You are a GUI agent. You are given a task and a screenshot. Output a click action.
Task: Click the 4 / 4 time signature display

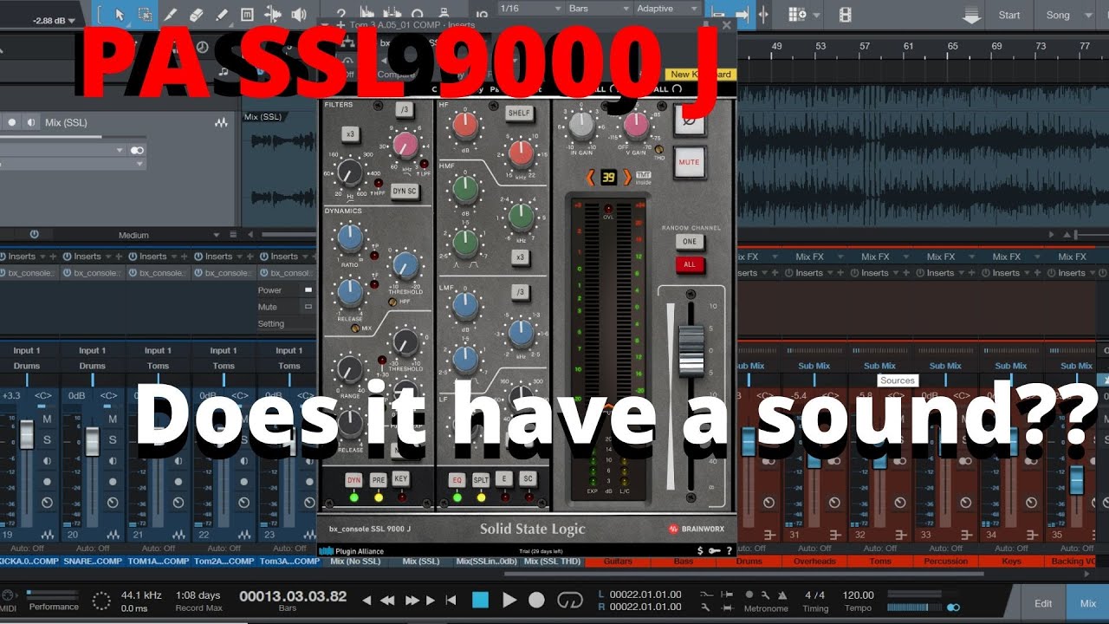click(x=814, y=595)
